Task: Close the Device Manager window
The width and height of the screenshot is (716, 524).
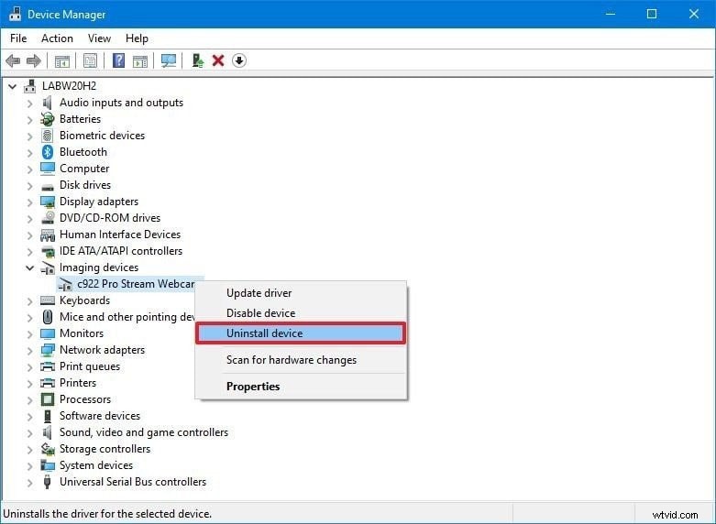Action: point(694,14)
